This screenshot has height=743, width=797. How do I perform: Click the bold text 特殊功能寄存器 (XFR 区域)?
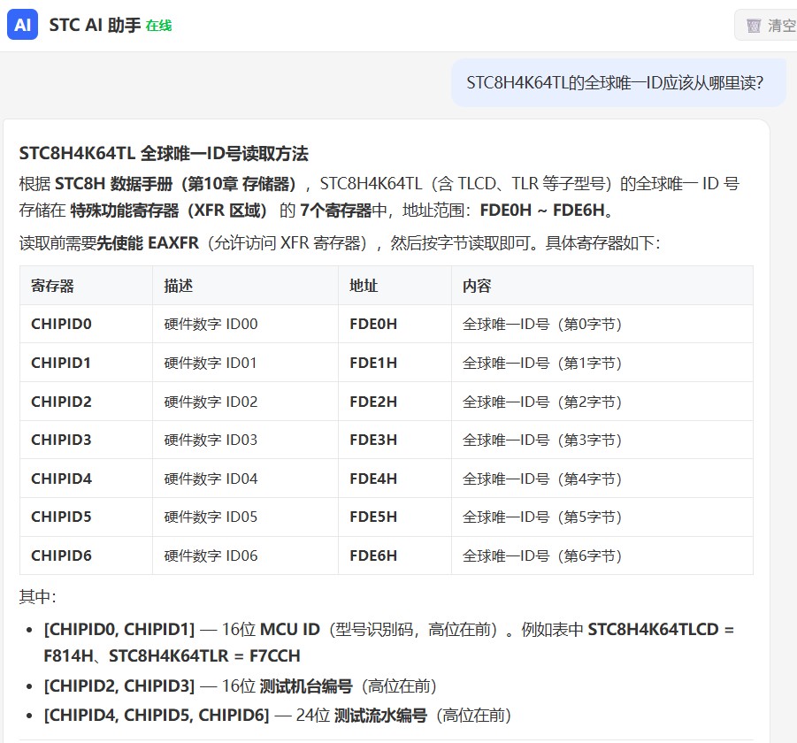(168, 210)
